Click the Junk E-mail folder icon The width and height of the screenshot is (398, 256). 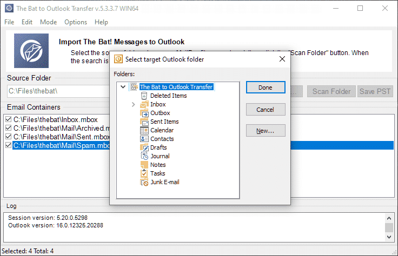pyautogui.click(x=144, y=182)
